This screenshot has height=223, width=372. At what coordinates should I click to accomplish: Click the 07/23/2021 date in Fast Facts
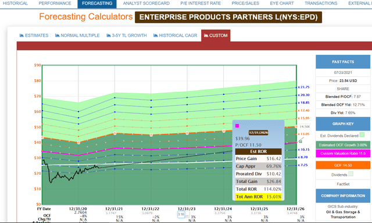(343, 73)
